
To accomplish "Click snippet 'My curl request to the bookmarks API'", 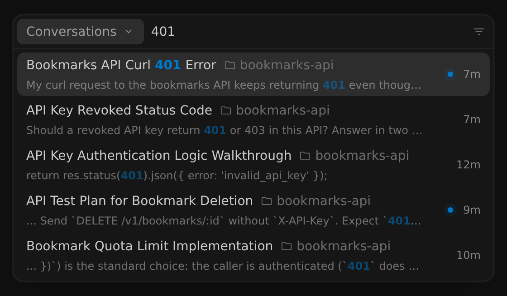I will point(224,85).
